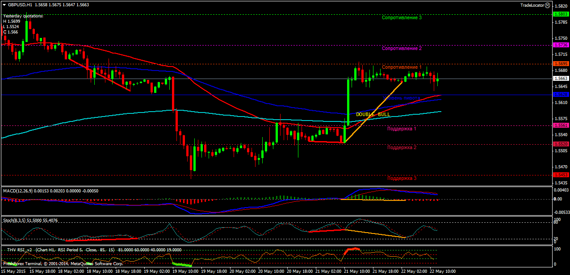Image resolution: width=570 pixels, height=275 pixels.
Task: Click the 15 May 18:00 time label
Action: (43, 271)
